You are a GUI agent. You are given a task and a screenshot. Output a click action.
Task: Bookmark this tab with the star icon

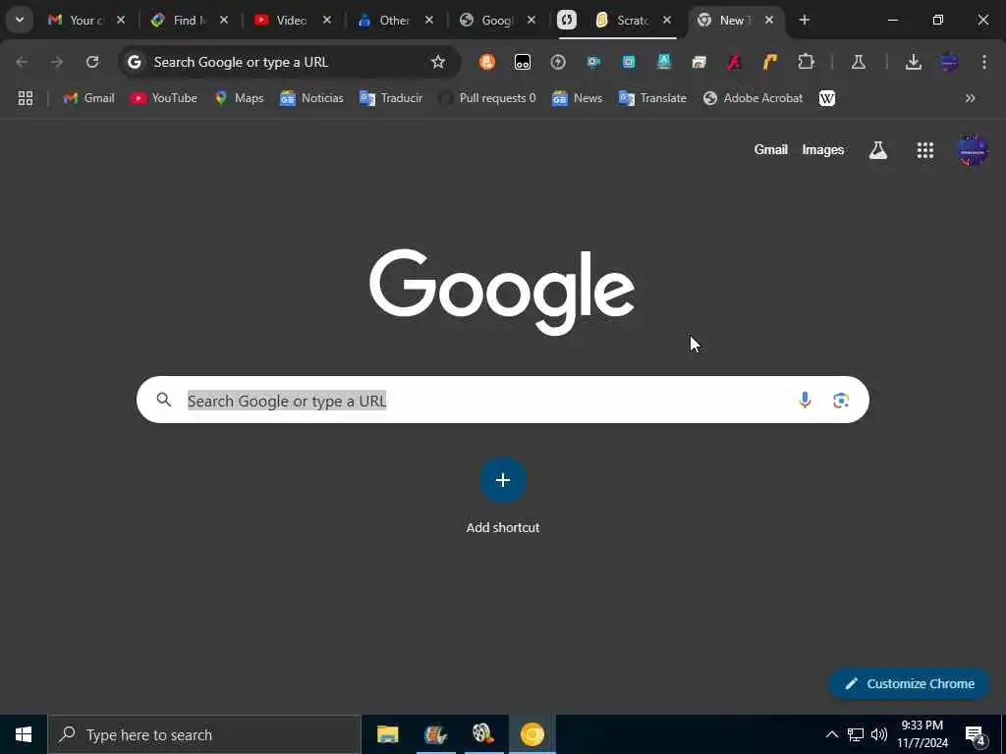437,62
